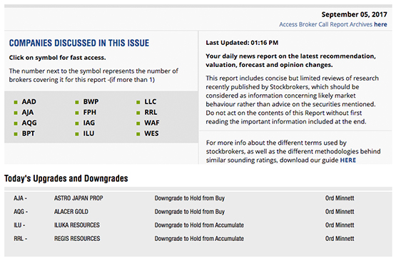Download the ratings guide via HERE link
Viewport: 396px width, 261px height.
[348, 160]
